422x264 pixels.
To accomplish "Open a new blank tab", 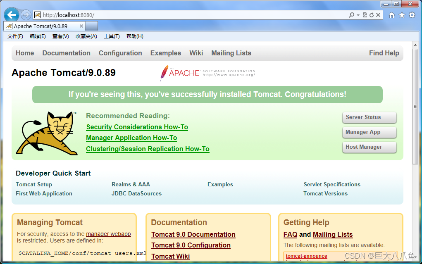I will pos(91,26).
